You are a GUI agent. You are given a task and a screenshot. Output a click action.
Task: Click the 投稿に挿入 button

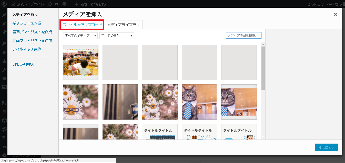[326, 147]
